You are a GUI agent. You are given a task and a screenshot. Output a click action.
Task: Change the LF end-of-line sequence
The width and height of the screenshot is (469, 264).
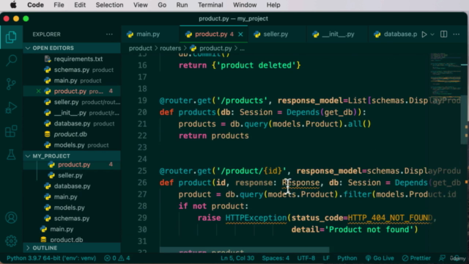tap(326, 258)
